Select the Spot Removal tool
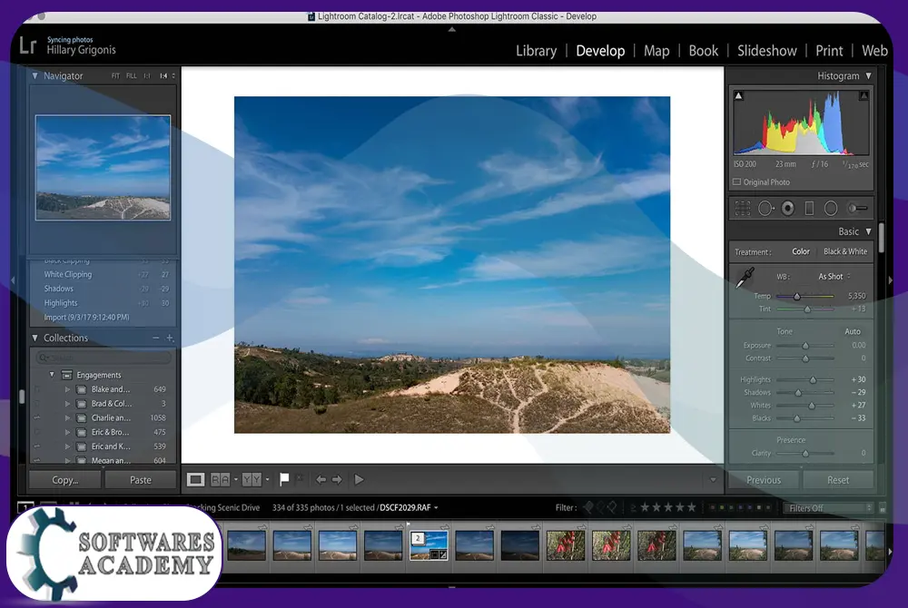 coord(765,208)
